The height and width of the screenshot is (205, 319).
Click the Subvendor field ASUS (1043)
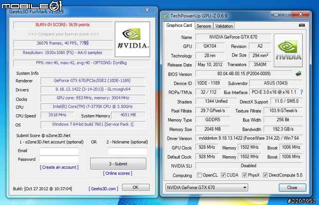coord(276,83)
